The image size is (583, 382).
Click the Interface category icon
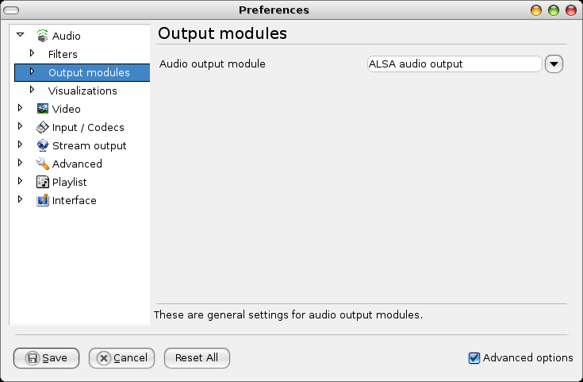tap(42, 200)
